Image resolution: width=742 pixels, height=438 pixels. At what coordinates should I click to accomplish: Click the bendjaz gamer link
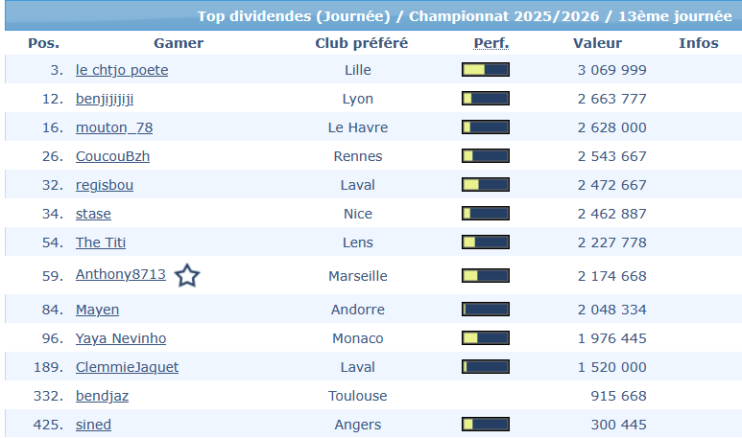click(x=103, y=396)
